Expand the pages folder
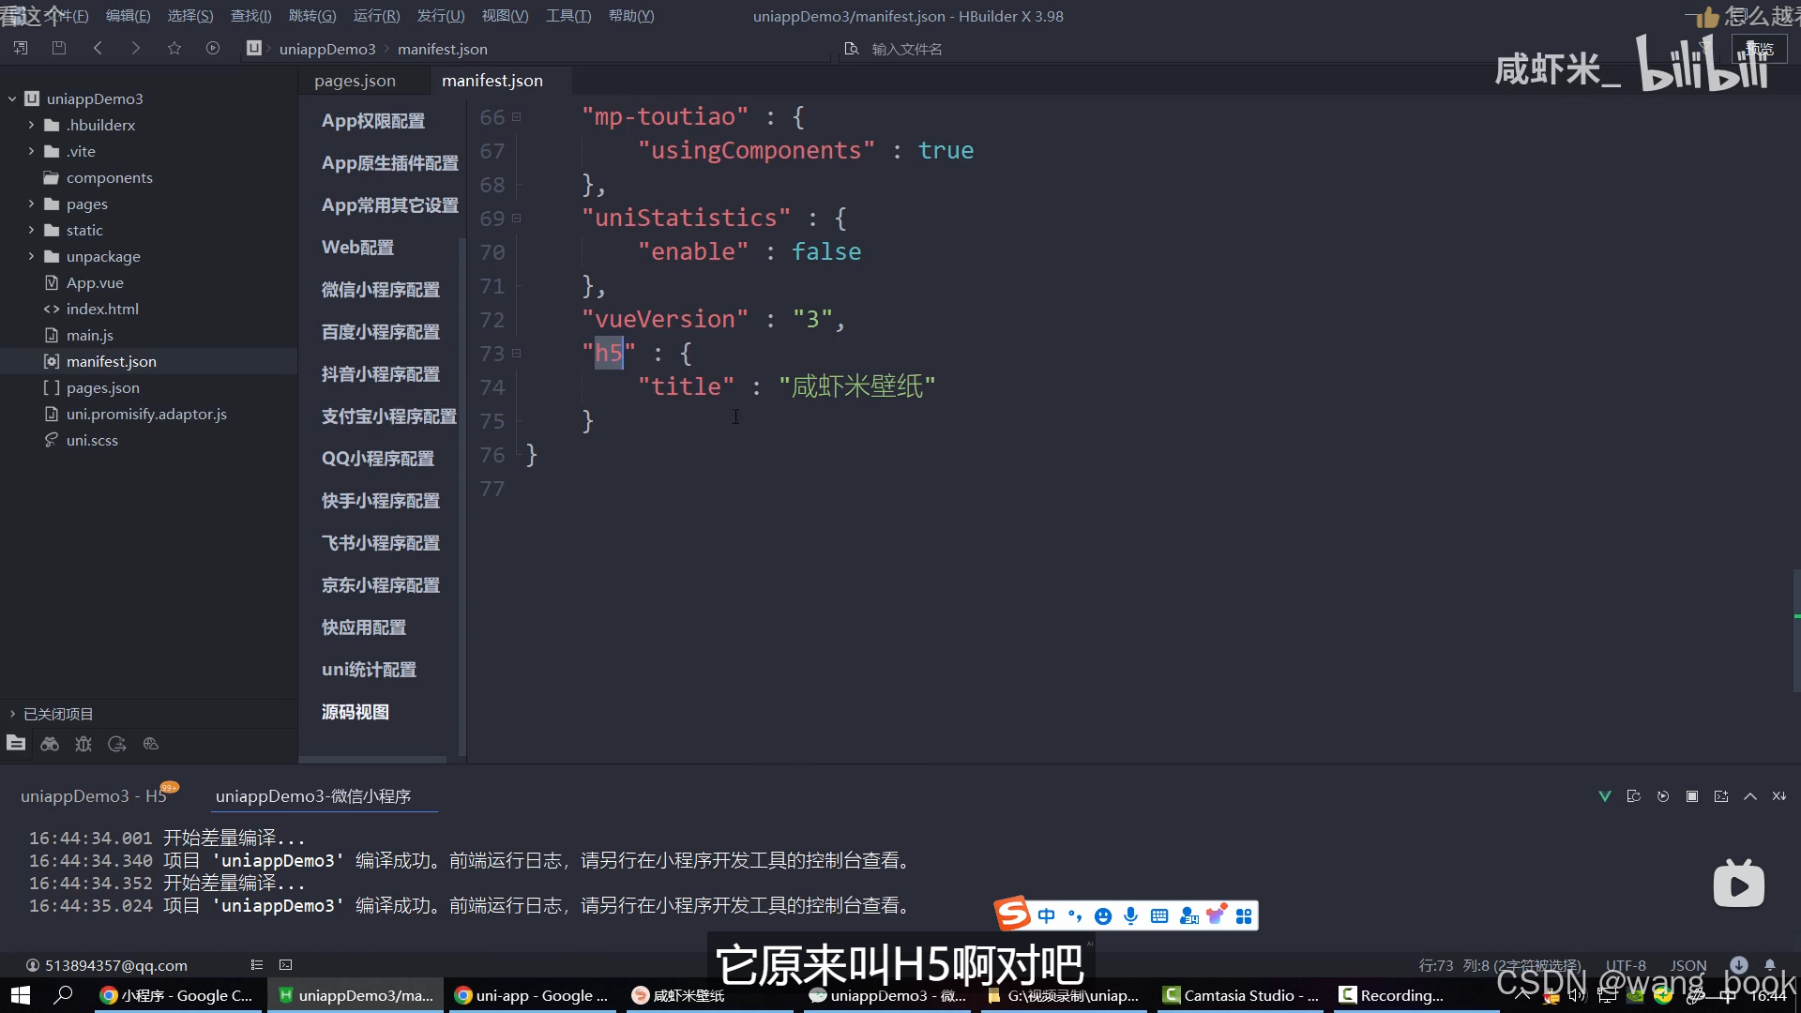Viewport: 1801px width, 1013px height. pos(31,204)
